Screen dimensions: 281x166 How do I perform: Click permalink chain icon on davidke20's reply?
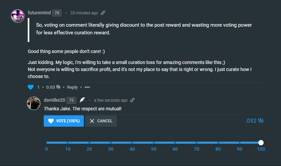pyautogui.click(x=132, y=100)
